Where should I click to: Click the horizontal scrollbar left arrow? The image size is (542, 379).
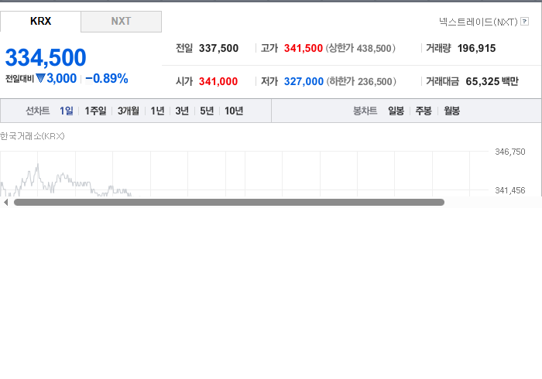click(5, 203)
